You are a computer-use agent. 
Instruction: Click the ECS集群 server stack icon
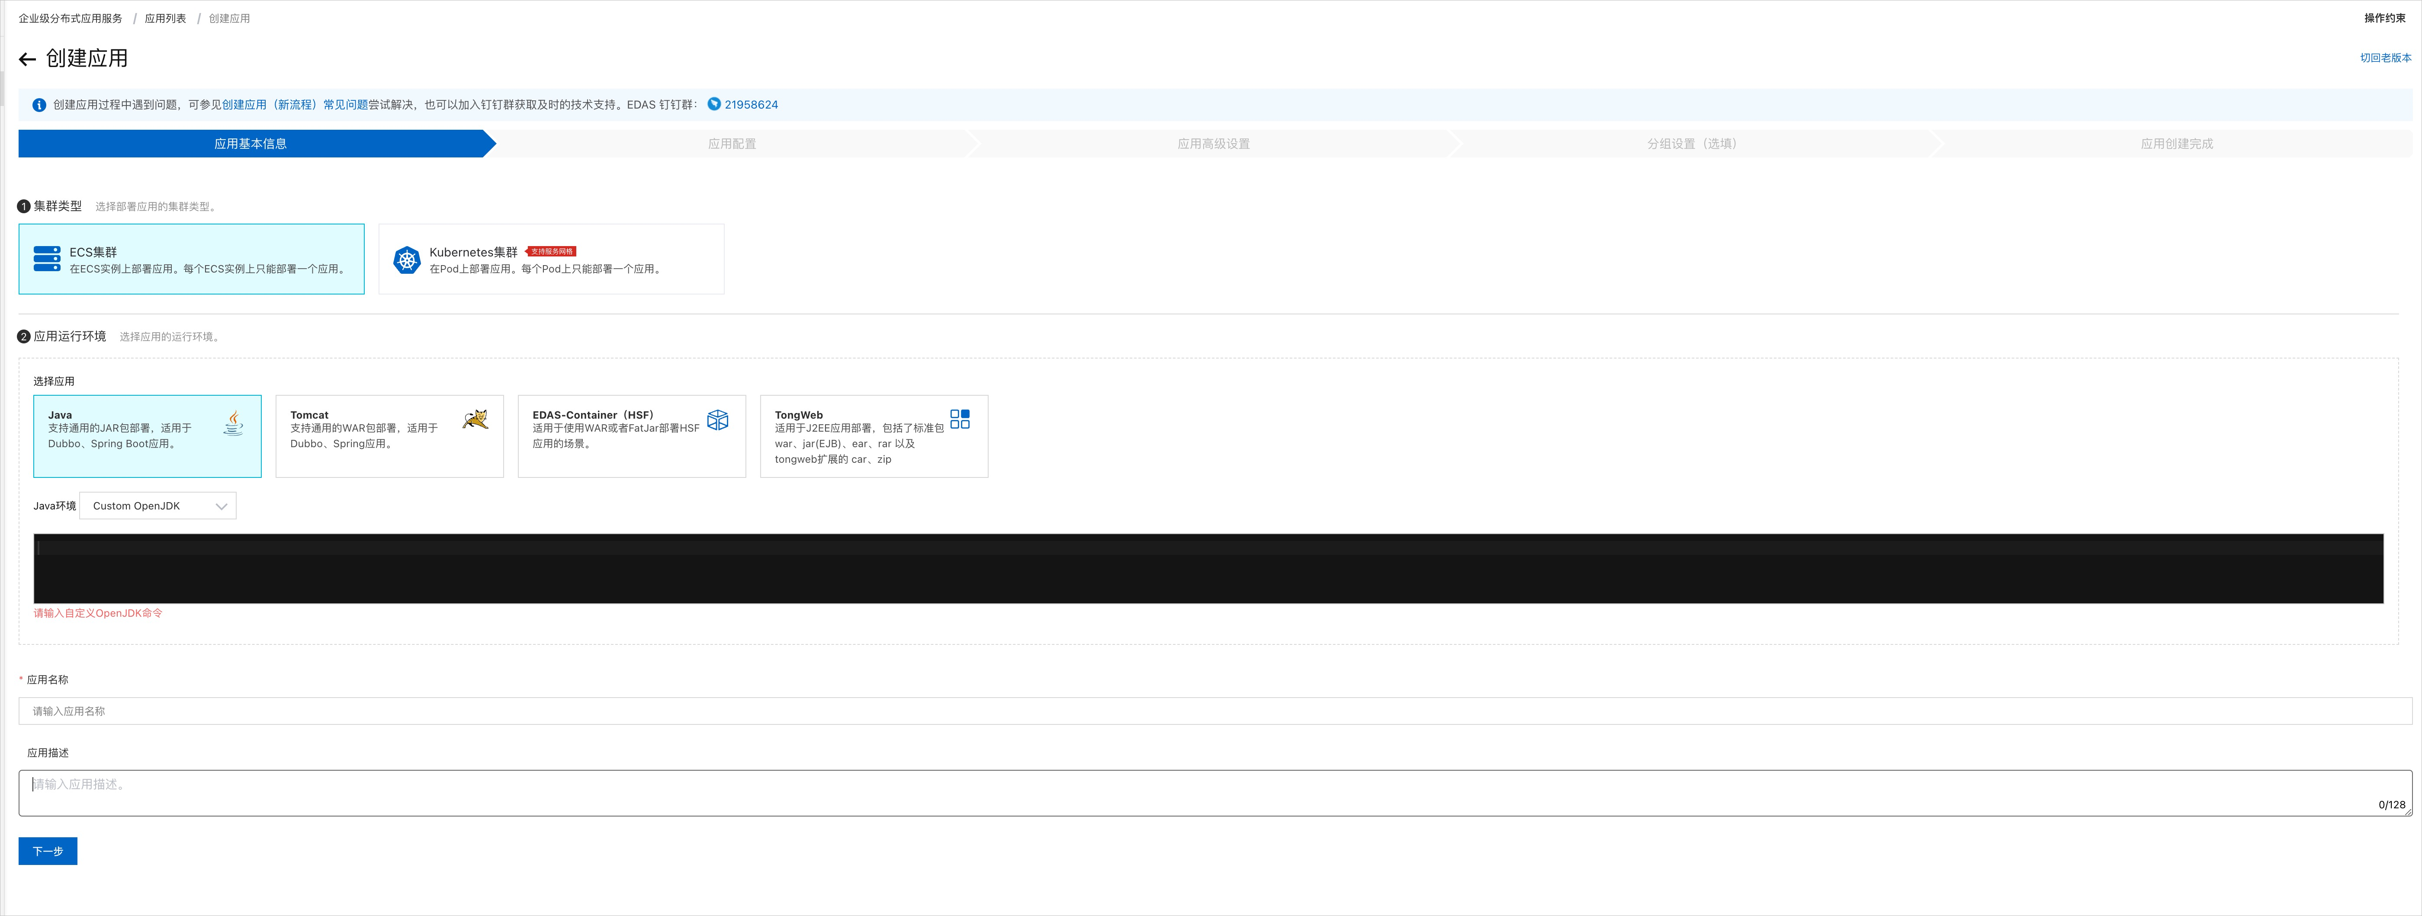coord(47,259)
